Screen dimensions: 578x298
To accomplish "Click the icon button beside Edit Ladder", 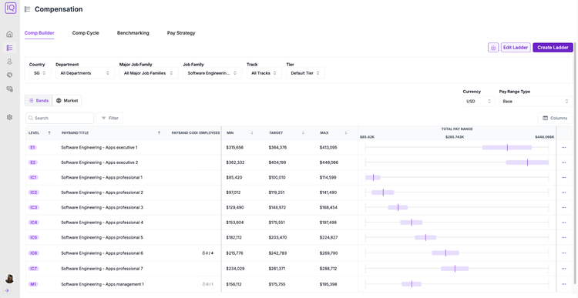I will point(493,48).
